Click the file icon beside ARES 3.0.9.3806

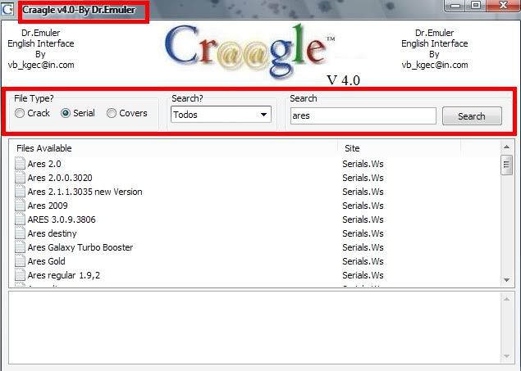tap(20, 219)
